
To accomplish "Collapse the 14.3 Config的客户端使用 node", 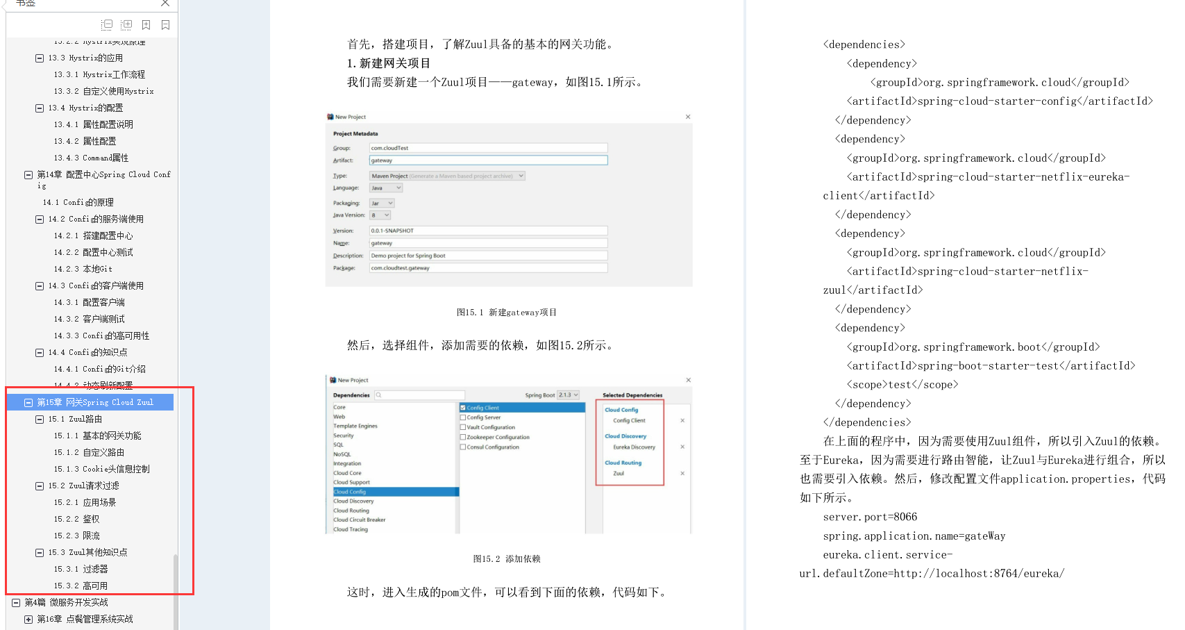I will coord(40,286).
